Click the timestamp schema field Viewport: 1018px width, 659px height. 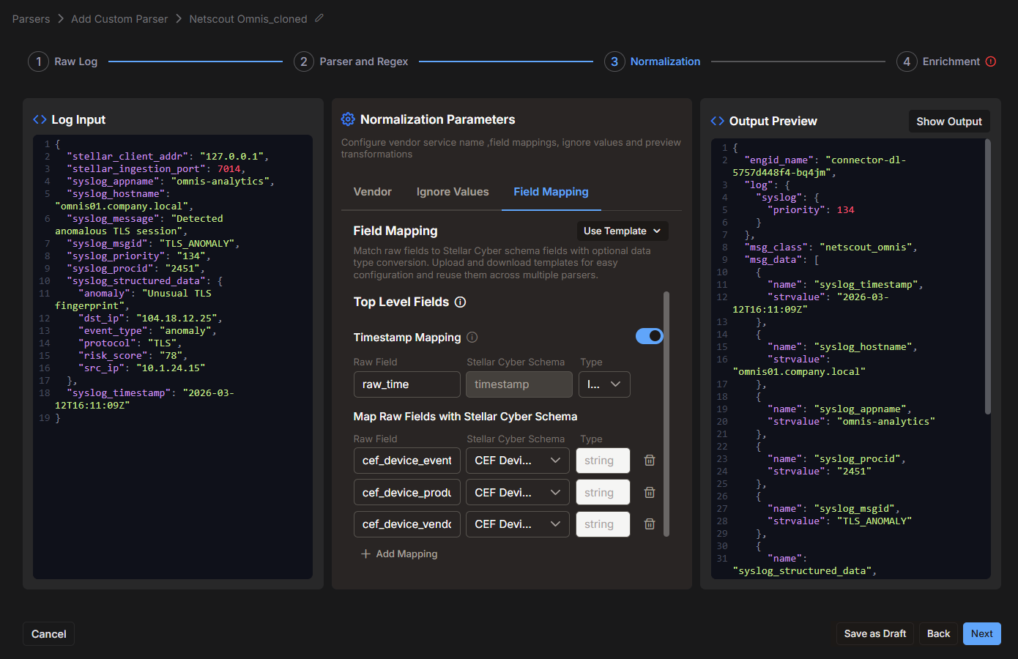[519, 384]
